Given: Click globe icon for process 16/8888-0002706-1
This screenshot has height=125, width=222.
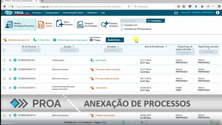Looking at the screenshot, I should tap(15, 60).
